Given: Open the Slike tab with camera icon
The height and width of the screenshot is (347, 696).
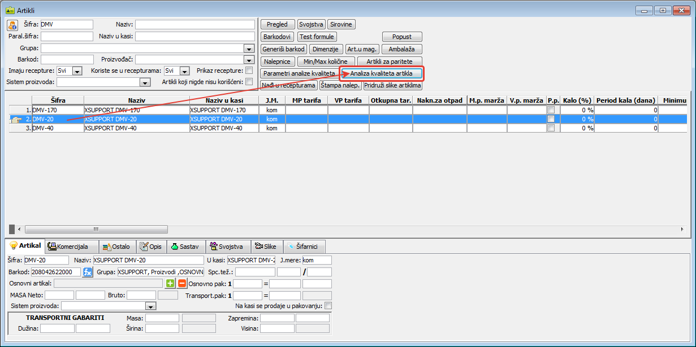Looking at the screenshot, I should point(265,247).
